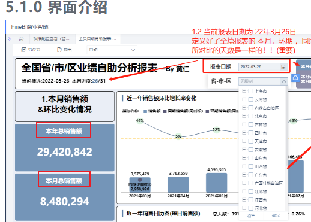Expand the 山西省 tree node

[x=244, y=166]
